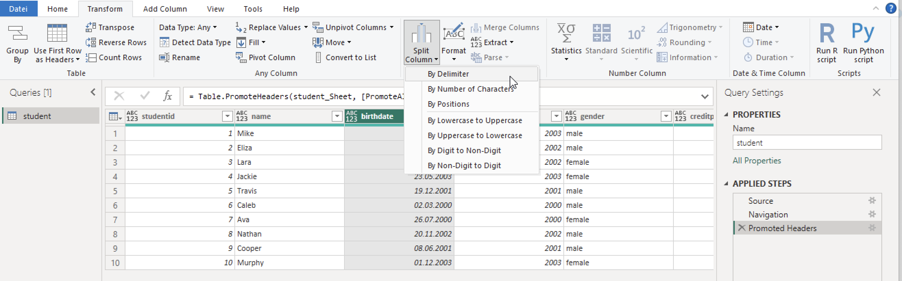Screen dimensions: 902x281
Task: Open the Unpivot Columns dropdown
Action: click(x=353, y=27)
